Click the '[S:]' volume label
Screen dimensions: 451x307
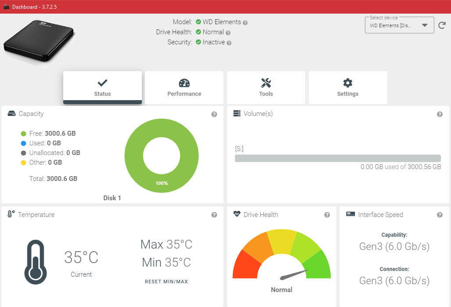[x=239, y=149]
